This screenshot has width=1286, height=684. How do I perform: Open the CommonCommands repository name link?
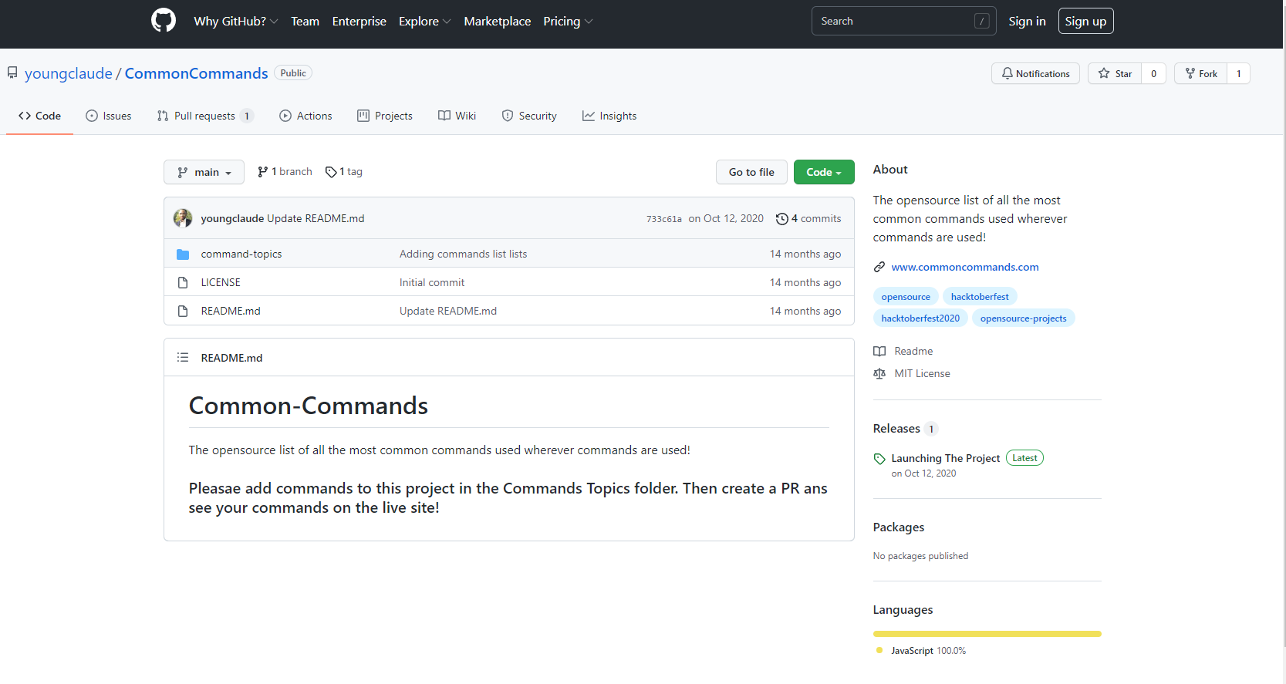coord(197,73)
